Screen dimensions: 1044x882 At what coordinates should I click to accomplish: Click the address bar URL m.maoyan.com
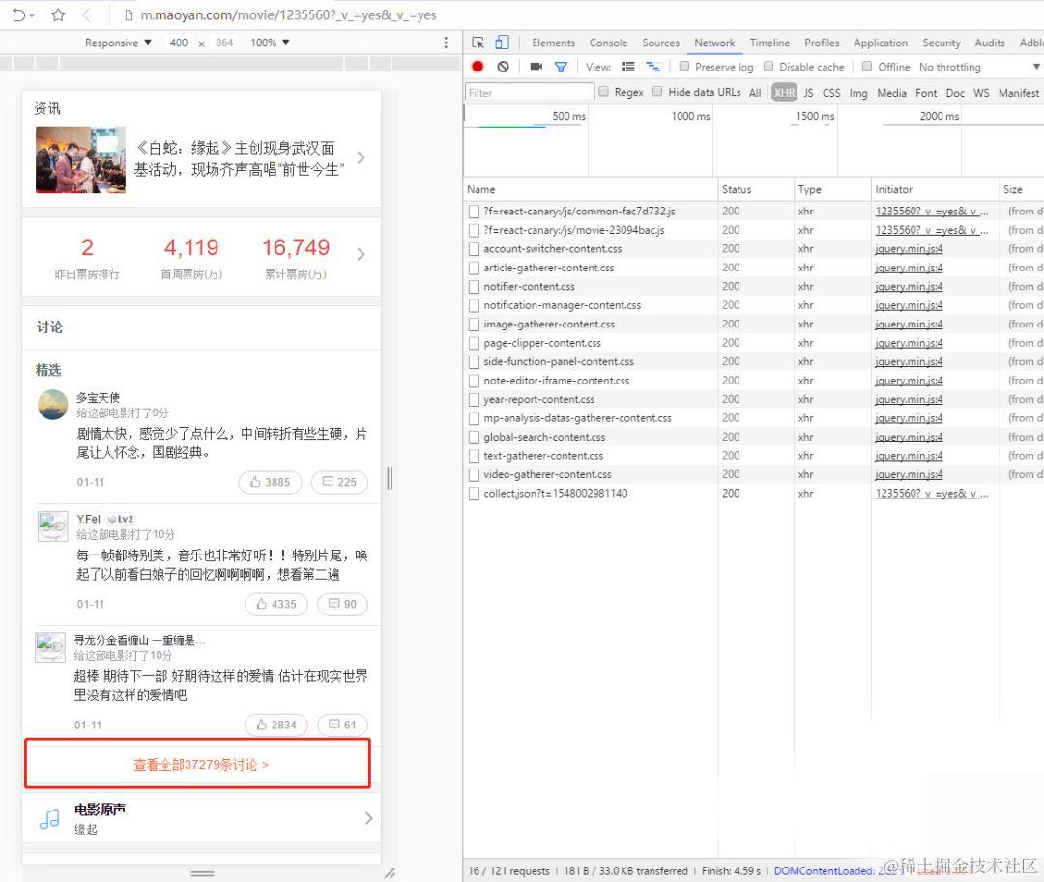[288, 14]
